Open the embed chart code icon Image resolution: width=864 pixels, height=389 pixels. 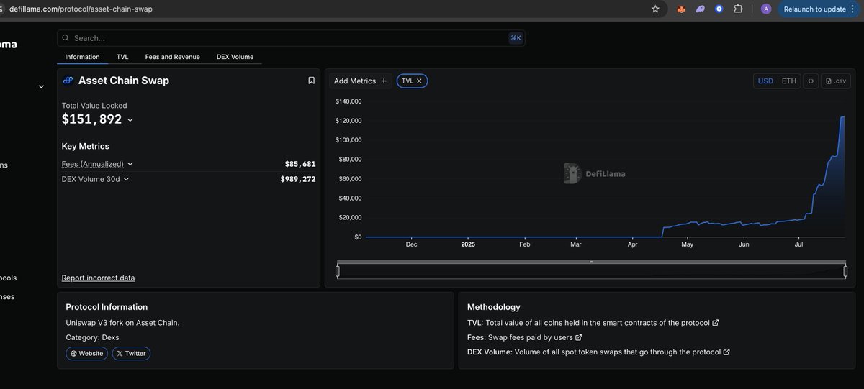(x=811, y=81)
